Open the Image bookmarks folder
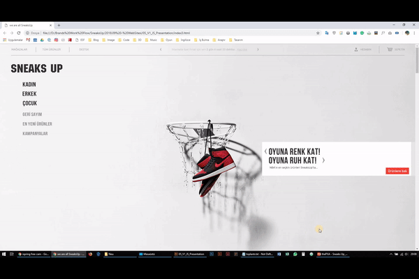The image size is (419, 279). point(108,40)
